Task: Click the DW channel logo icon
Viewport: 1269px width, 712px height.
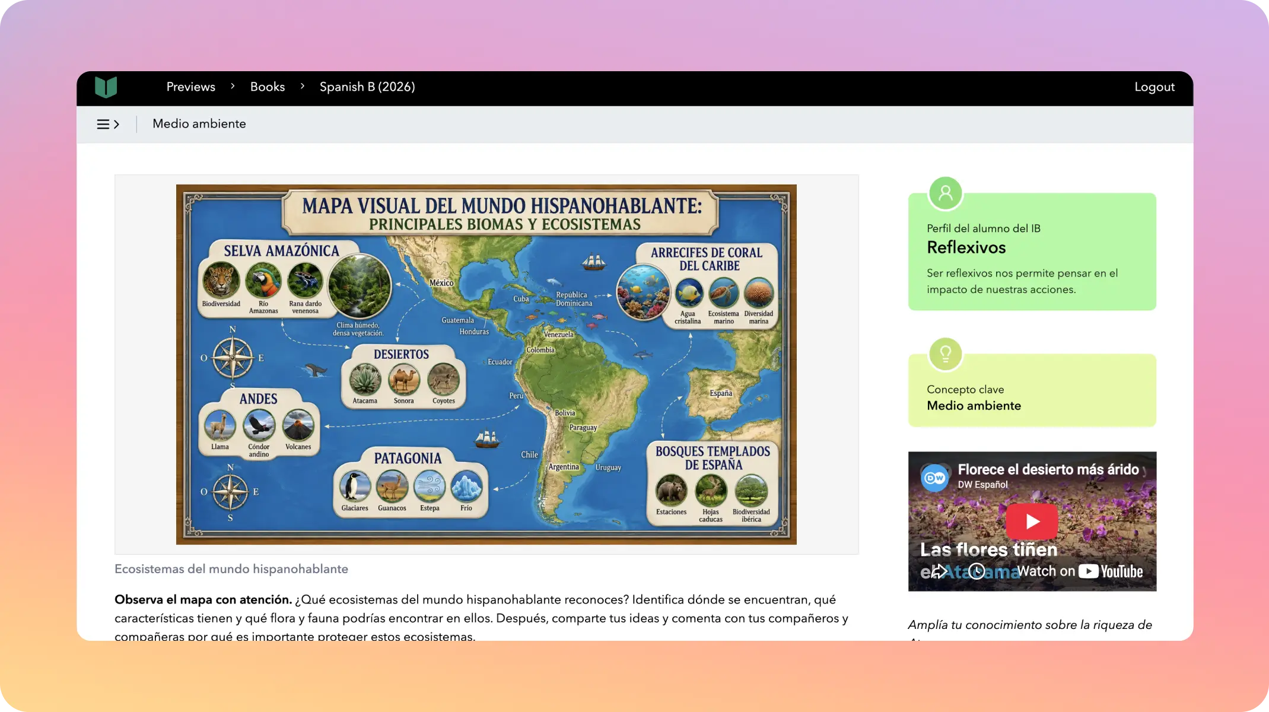Action: click(935, 478)
